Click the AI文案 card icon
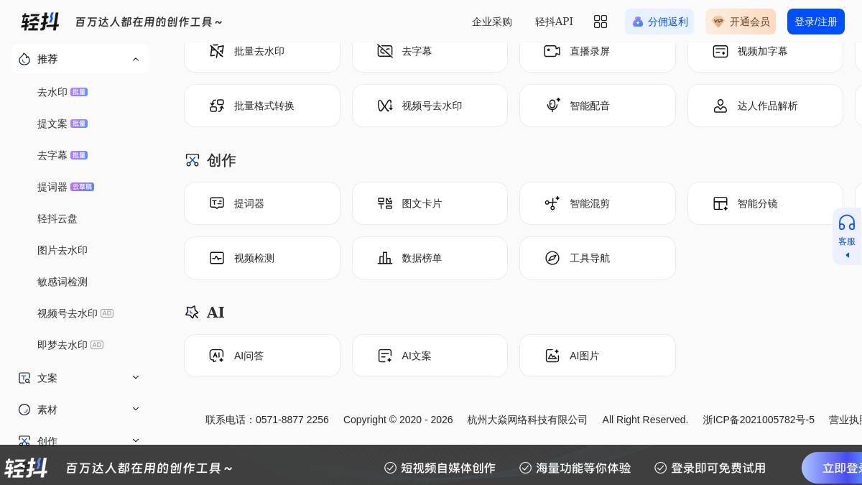Image resolution: width=862 pixels, height=485 pixels. [385, 356]
